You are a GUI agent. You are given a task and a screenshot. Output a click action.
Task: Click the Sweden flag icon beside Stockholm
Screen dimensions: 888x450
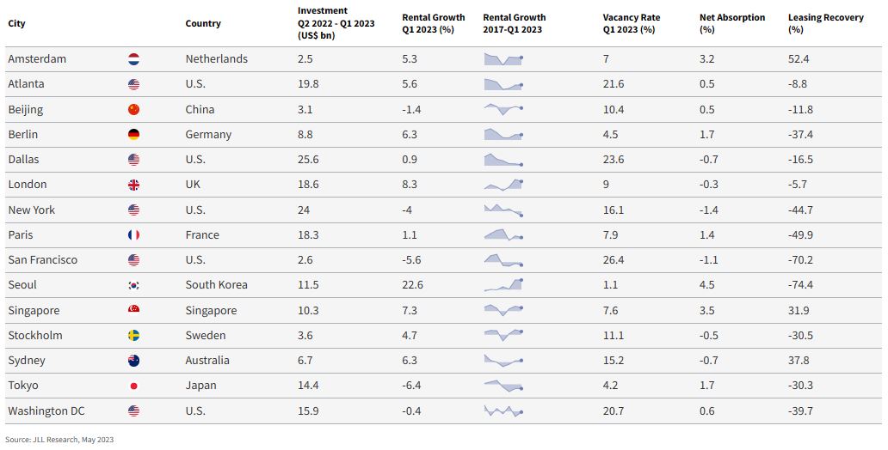pos(133,335)
